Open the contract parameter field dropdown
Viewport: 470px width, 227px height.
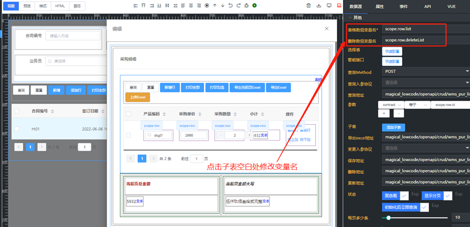[391, 105]
